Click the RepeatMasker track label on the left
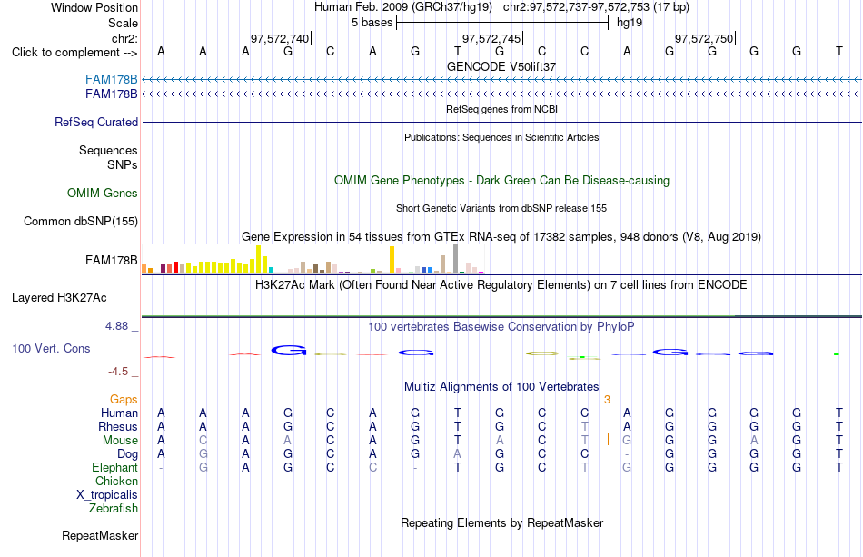The height and width of the screenshot is (557, 863). (100, 535)
